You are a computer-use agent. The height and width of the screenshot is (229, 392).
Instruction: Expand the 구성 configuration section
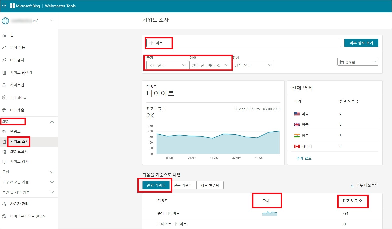click(x=52, y=172)
